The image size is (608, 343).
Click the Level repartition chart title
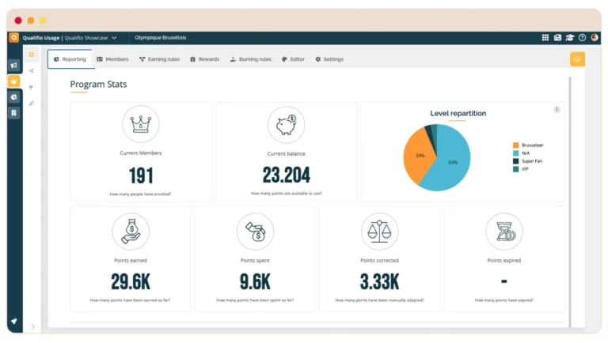pos(458,114)
